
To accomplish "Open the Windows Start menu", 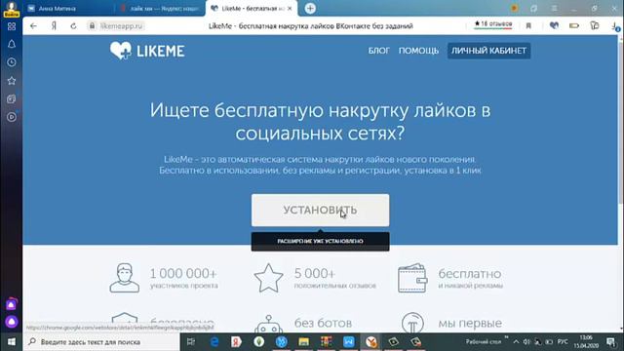I will 11,342.
